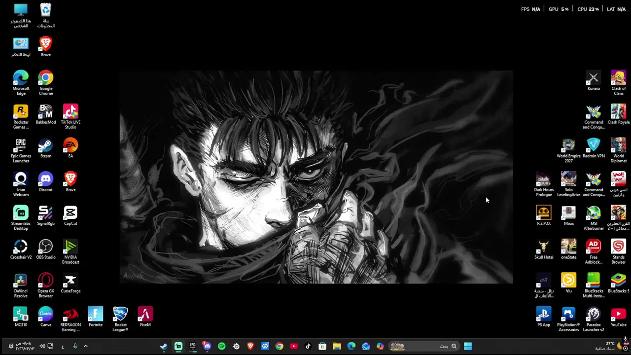Open CapCut desktop shortcut
The width and height of the screenshot is (631, 355).
coord(70,215)
